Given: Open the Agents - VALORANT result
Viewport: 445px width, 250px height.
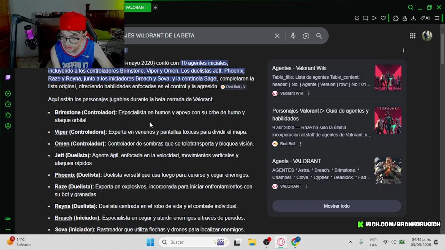Looking at the screenshot, I should (x=296, y=161).
